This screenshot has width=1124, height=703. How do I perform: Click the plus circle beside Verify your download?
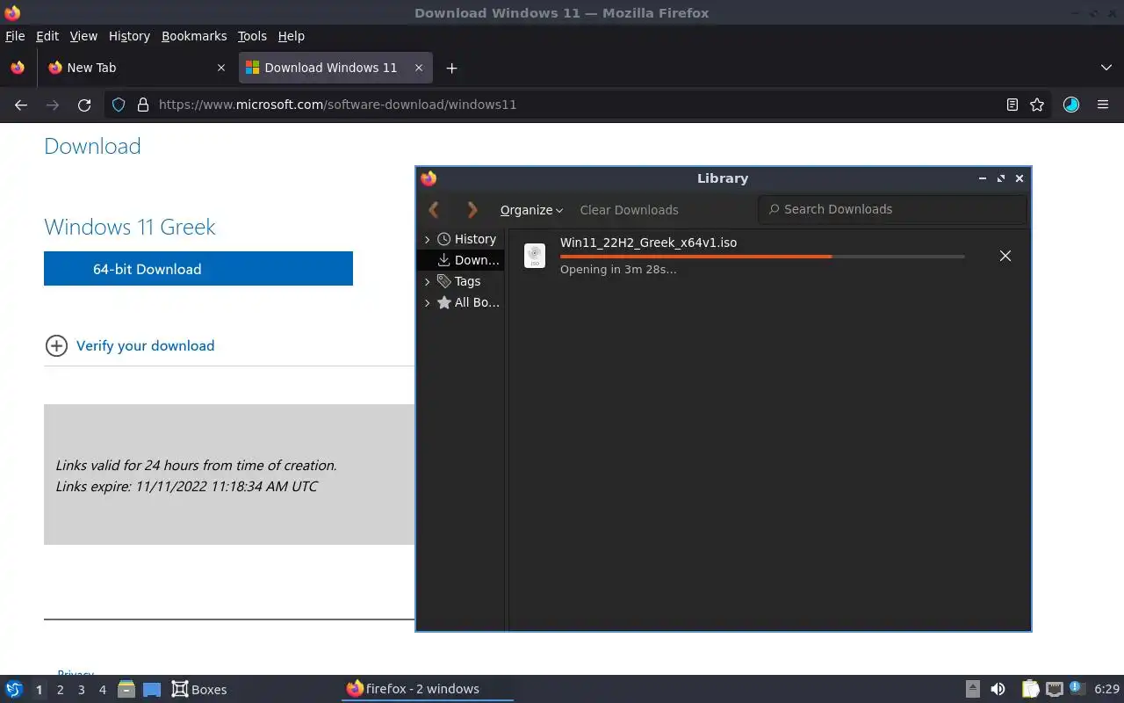(56, 345)
